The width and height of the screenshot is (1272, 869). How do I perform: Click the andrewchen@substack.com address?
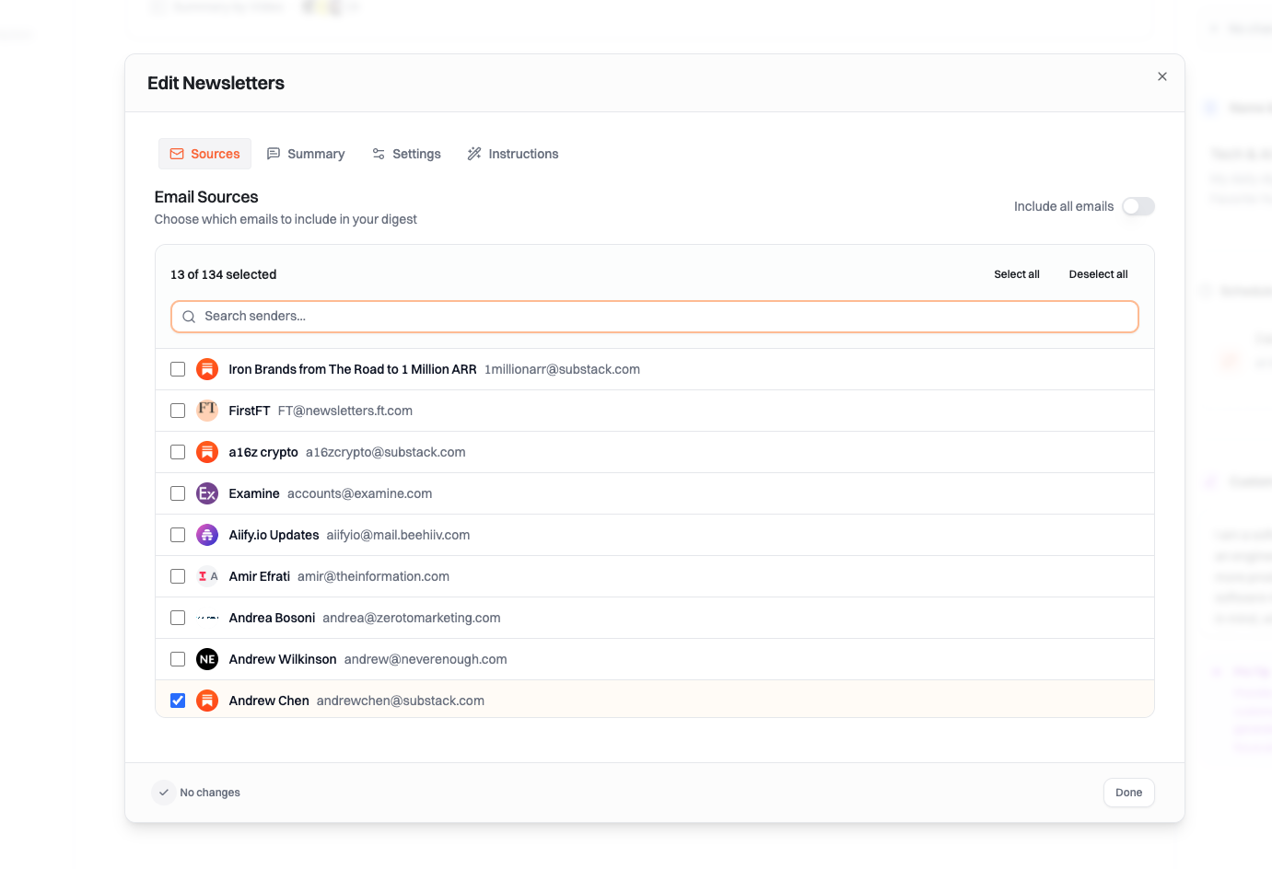401,701
